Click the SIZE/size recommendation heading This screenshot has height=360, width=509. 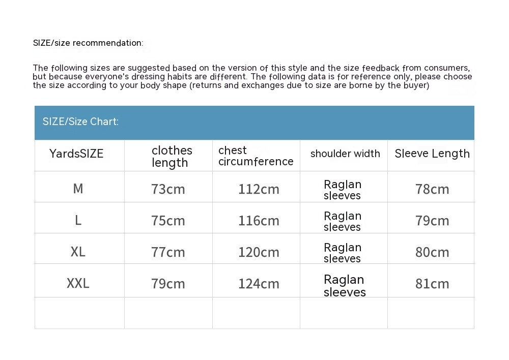click(x=88, y=43)
